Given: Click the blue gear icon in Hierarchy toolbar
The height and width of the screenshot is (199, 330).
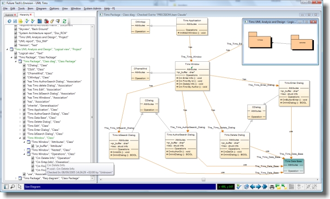Looking at the screenshot, I should (10, 21).
